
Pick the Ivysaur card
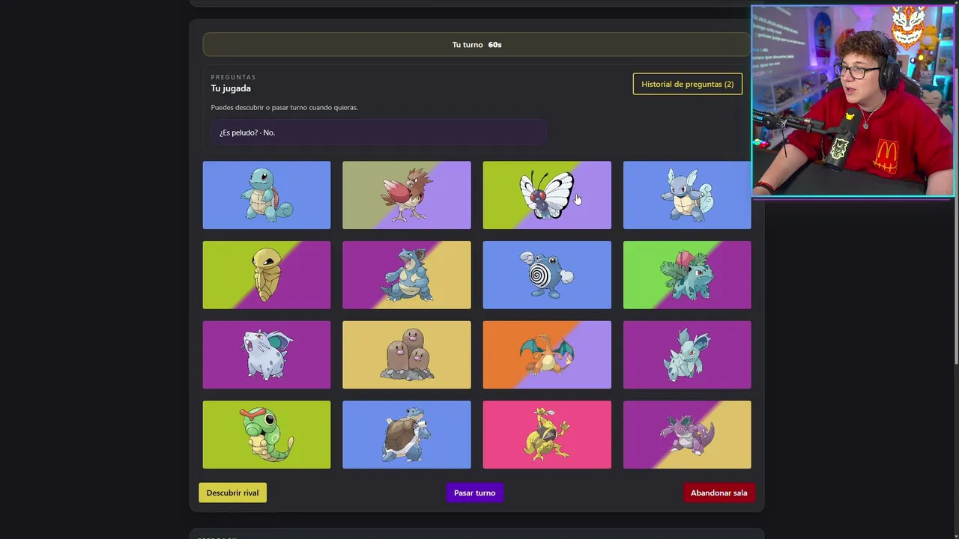tap(687, 275)
